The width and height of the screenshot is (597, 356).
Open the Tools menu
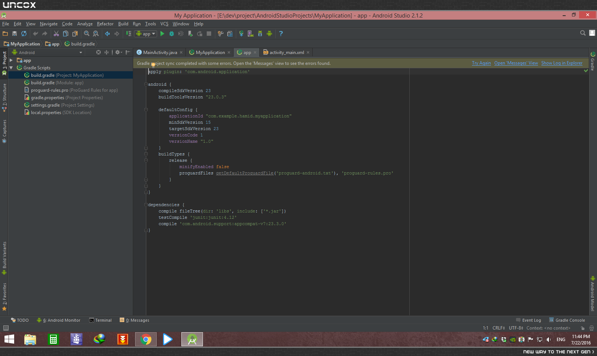(x=150, y=24)
